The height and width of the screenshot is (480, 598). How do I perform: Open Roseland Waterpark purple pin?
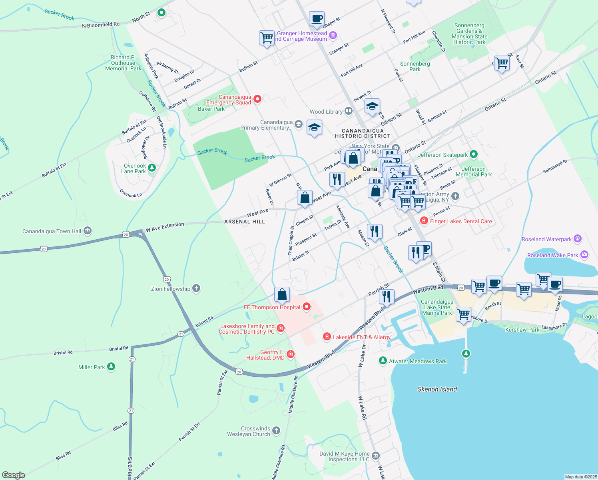tap(578, 239)
